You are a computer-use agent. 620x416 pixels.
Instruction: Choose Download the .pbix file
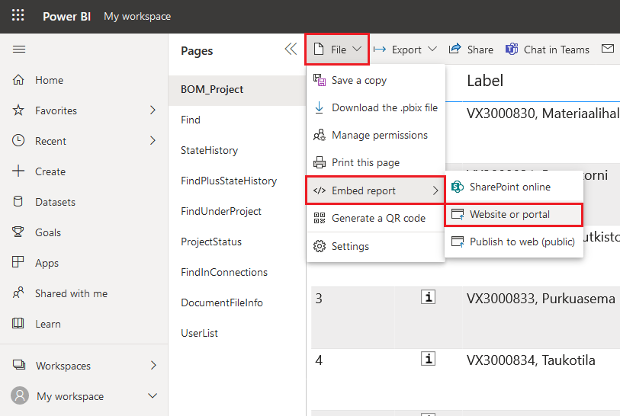tap(384, 107)
